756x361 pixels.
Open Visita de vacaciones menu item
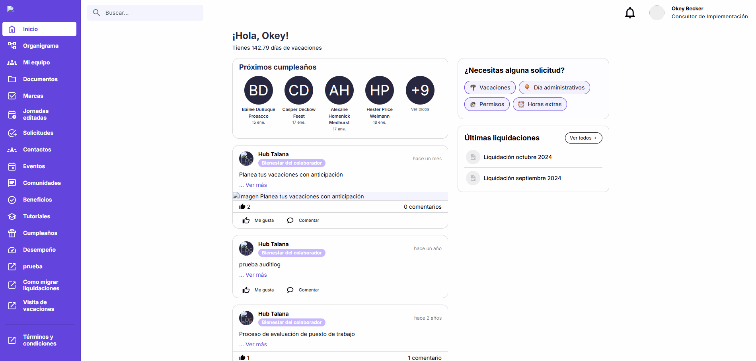[39, 305]
